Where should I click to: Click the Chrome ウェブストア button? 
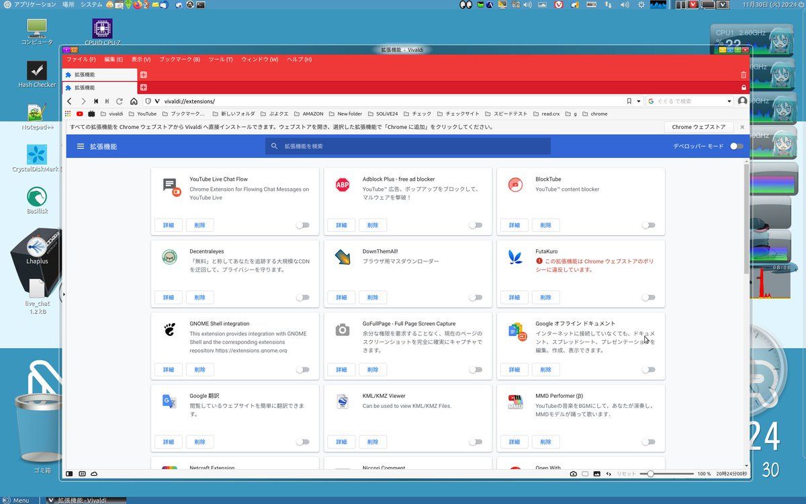point(699,127)
